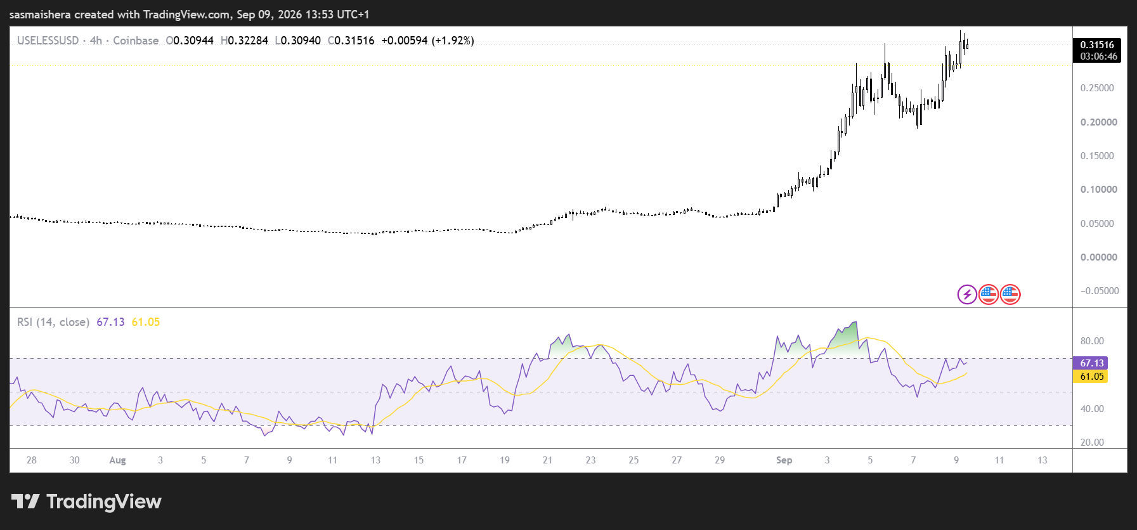This screenshot has width=1137, height=530.
Task: Click the first US flag economic event icon
Action: pyautogui.click(x=989, y=294)
